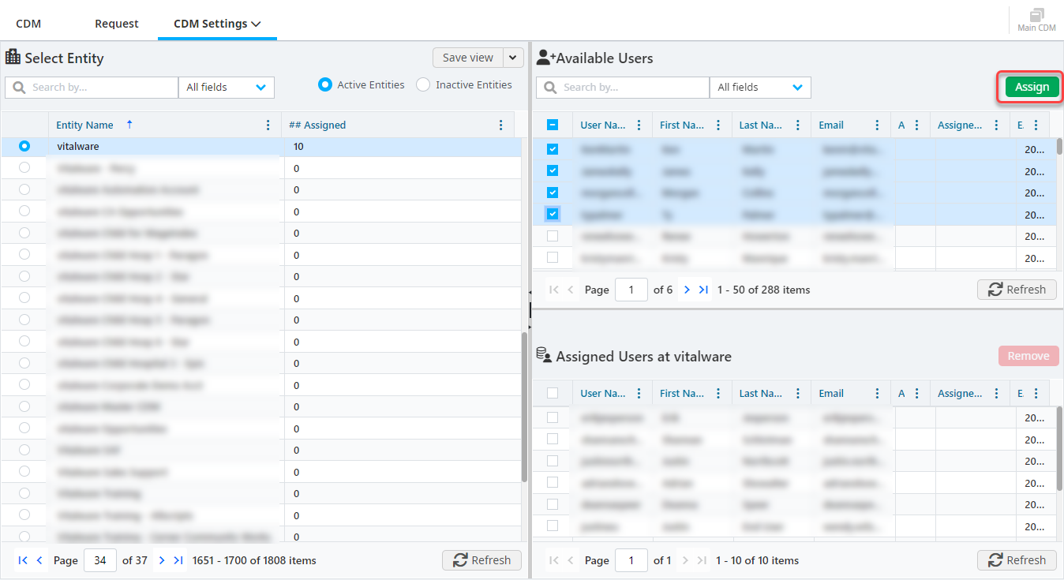
Task: Switch to the Request tab
Action: [117, 24]
